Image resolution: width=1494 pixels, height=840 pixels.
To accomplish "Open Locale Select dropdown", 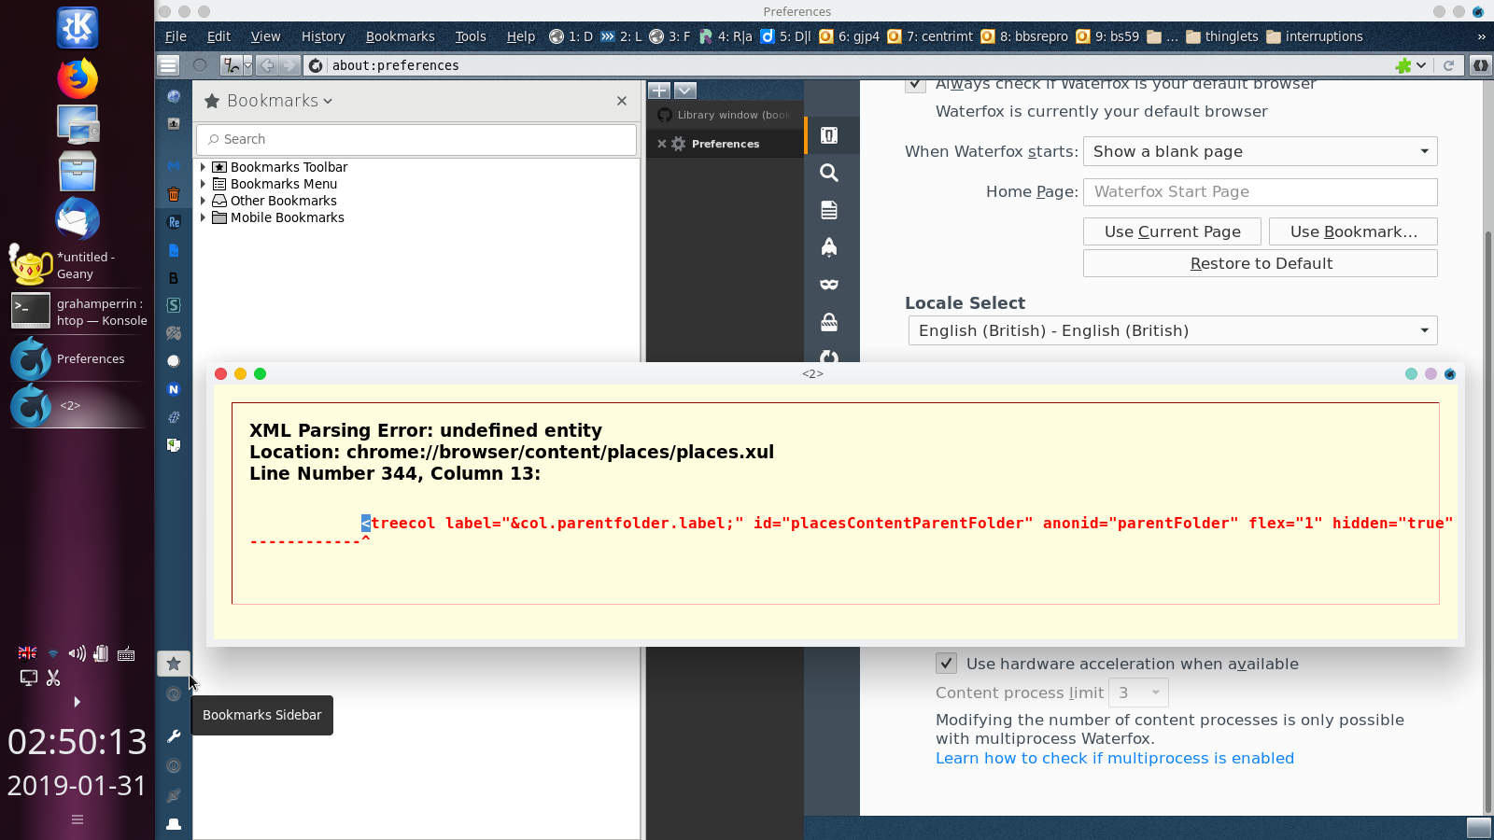I will (1173, 330).
